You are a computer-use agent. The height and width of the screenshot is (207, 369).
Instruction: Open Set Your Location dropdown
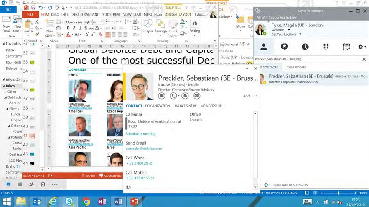(300, 34)
